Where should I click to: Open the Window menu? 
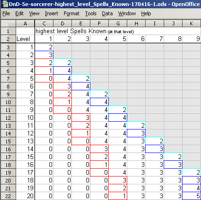click(127, 13)
